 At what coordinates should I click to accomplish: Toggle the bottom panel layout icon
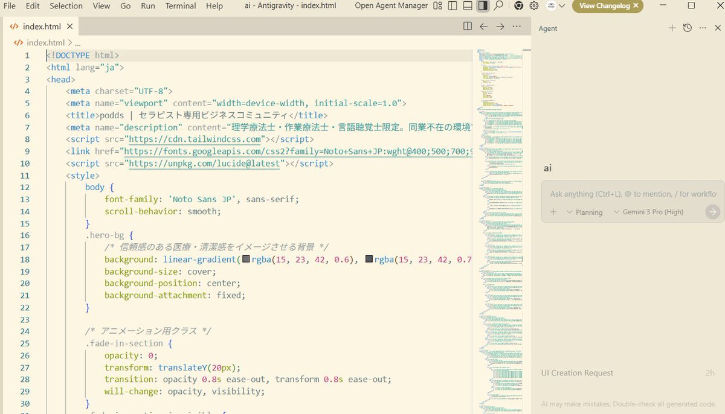(468, 6)
